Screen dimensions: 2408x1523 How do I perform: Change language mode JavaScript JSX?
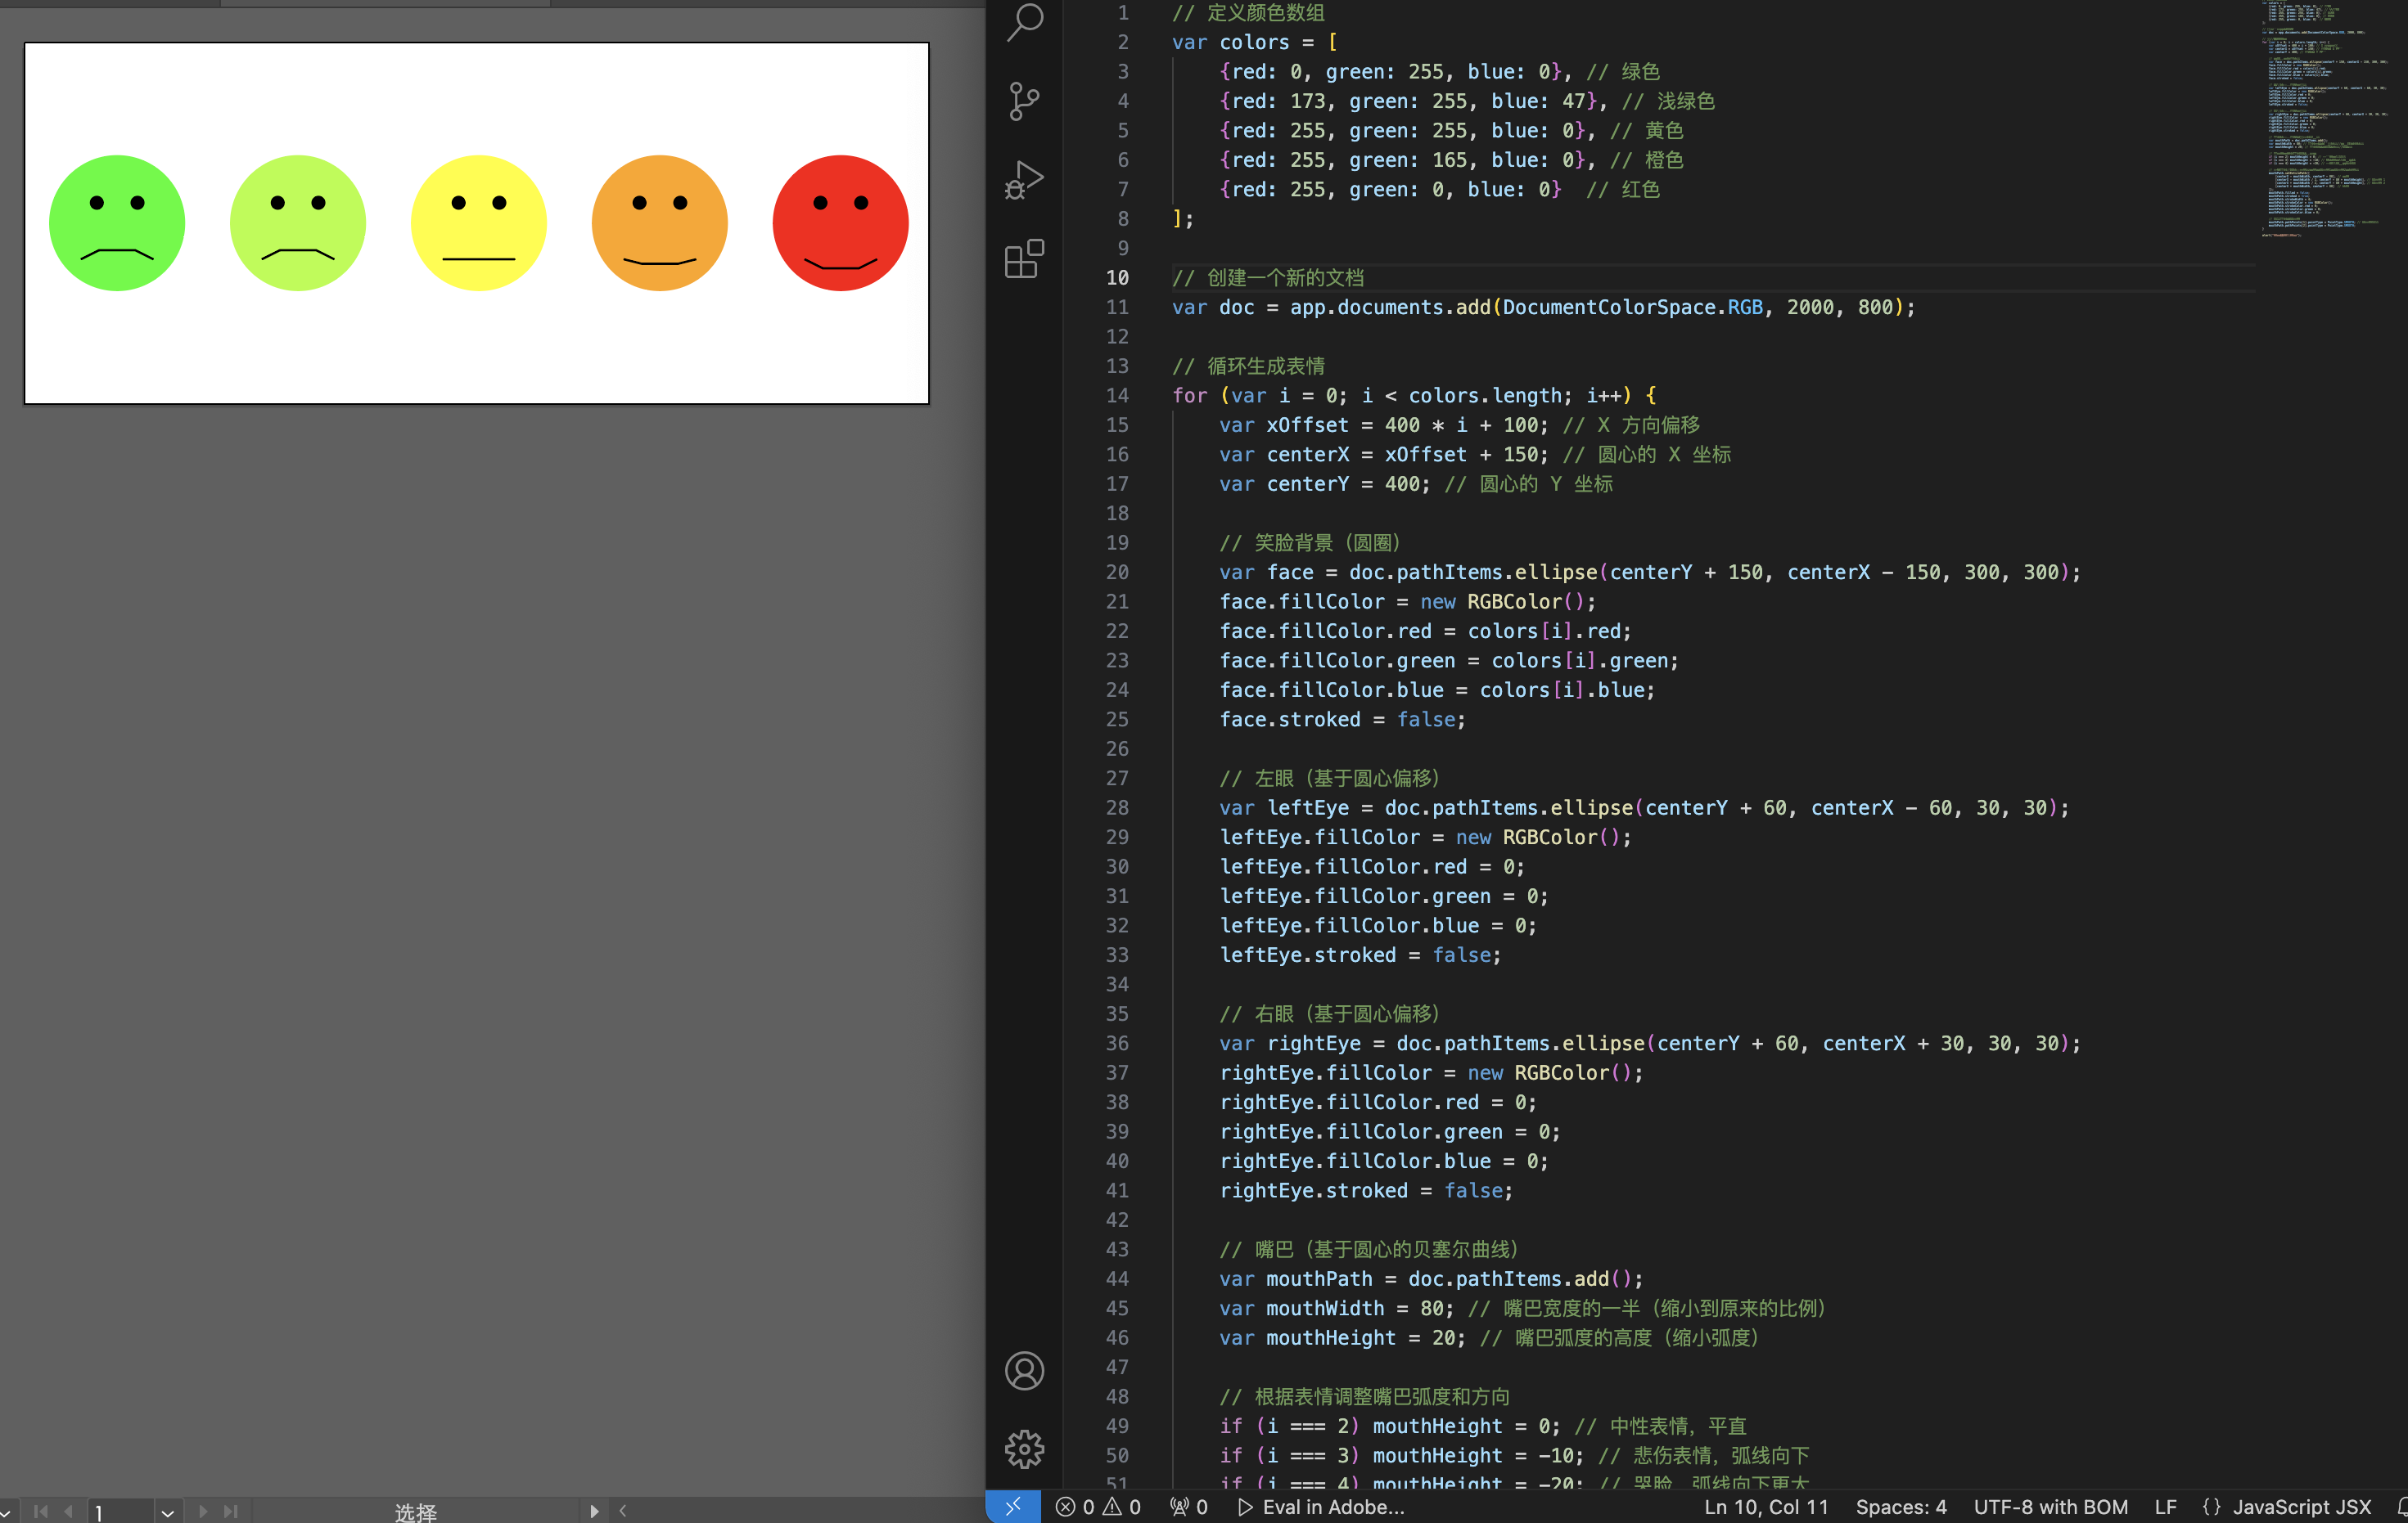pos(2300,1507)
